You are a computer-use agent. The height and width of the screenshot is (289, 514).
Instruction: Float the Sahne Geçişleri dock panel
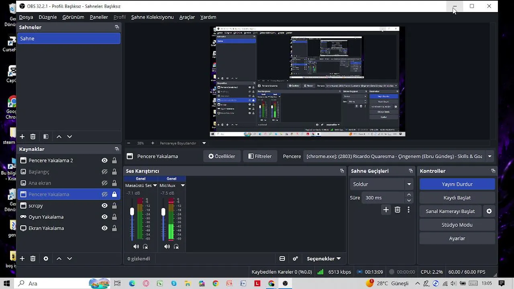[x=411, y=171]
